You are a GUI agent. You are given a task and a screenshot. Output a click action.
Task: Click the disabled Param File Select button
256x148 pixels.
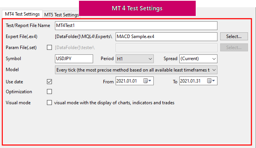234,48
